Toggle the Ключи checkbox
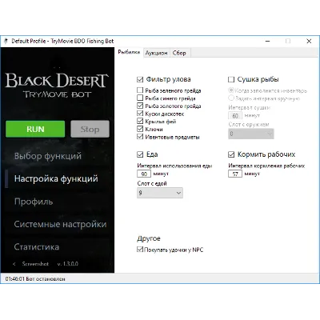Viewport: 320px width, 320px height. coord(140,129)
